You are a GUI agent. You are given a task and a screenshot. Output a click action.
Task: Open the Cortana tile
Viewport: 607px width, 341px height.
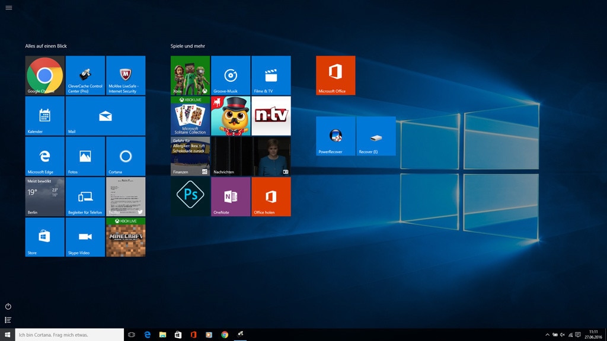126,156
